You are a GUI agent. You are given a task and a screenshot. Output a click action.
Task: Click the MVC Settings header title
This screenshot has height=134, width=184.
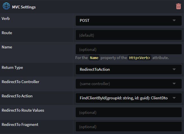click(x=24, y=7)
